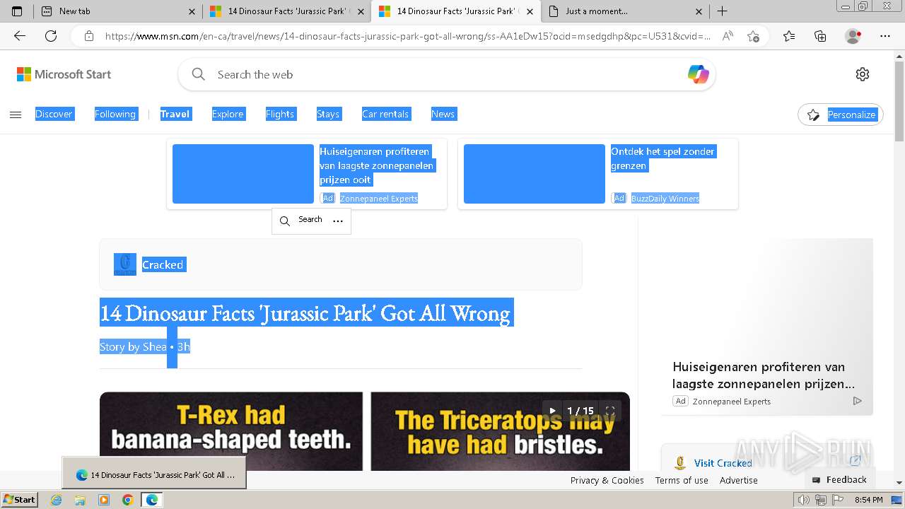Open the Advertise link

(739, 480)
